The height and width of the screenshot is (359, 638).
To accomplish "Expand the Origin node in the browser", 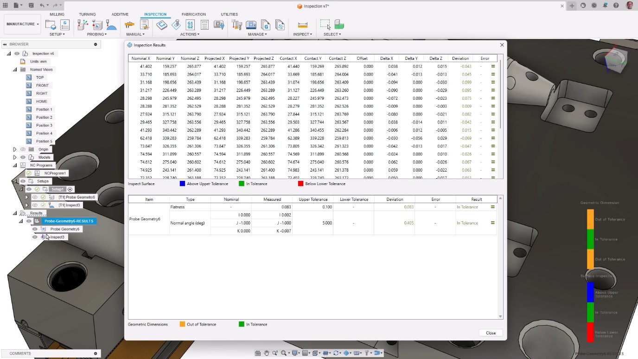I will (14, 148).
